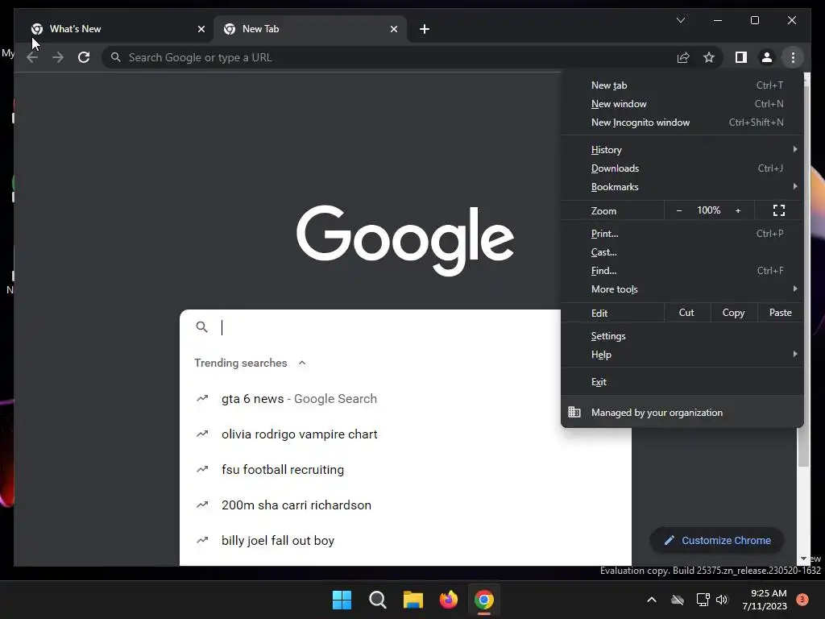
Task: Select olivia rodrigo vampire chart suggestion
Action: [x=405, y=434]
